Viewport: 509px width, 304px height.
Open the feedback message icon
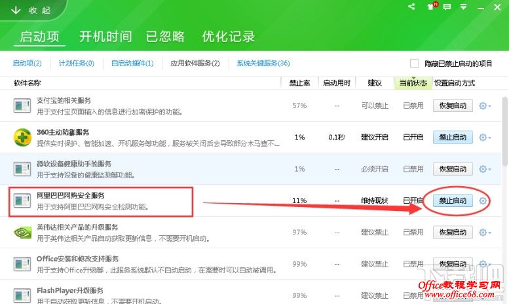(447, 7)
